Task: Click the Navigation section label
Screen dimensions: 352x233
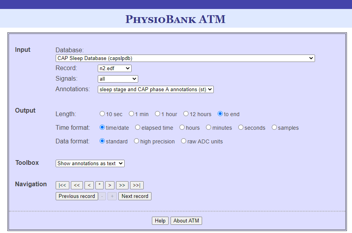Action: (31, 184)
